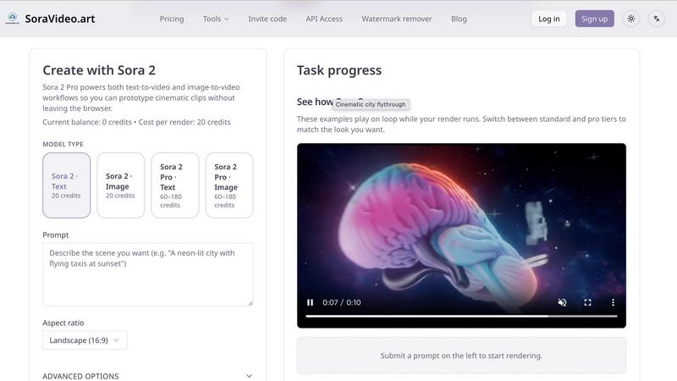This screenshot has height=381, width=677.
Task: Click the Create with Sora 2 heading
Action: point(99,70)
